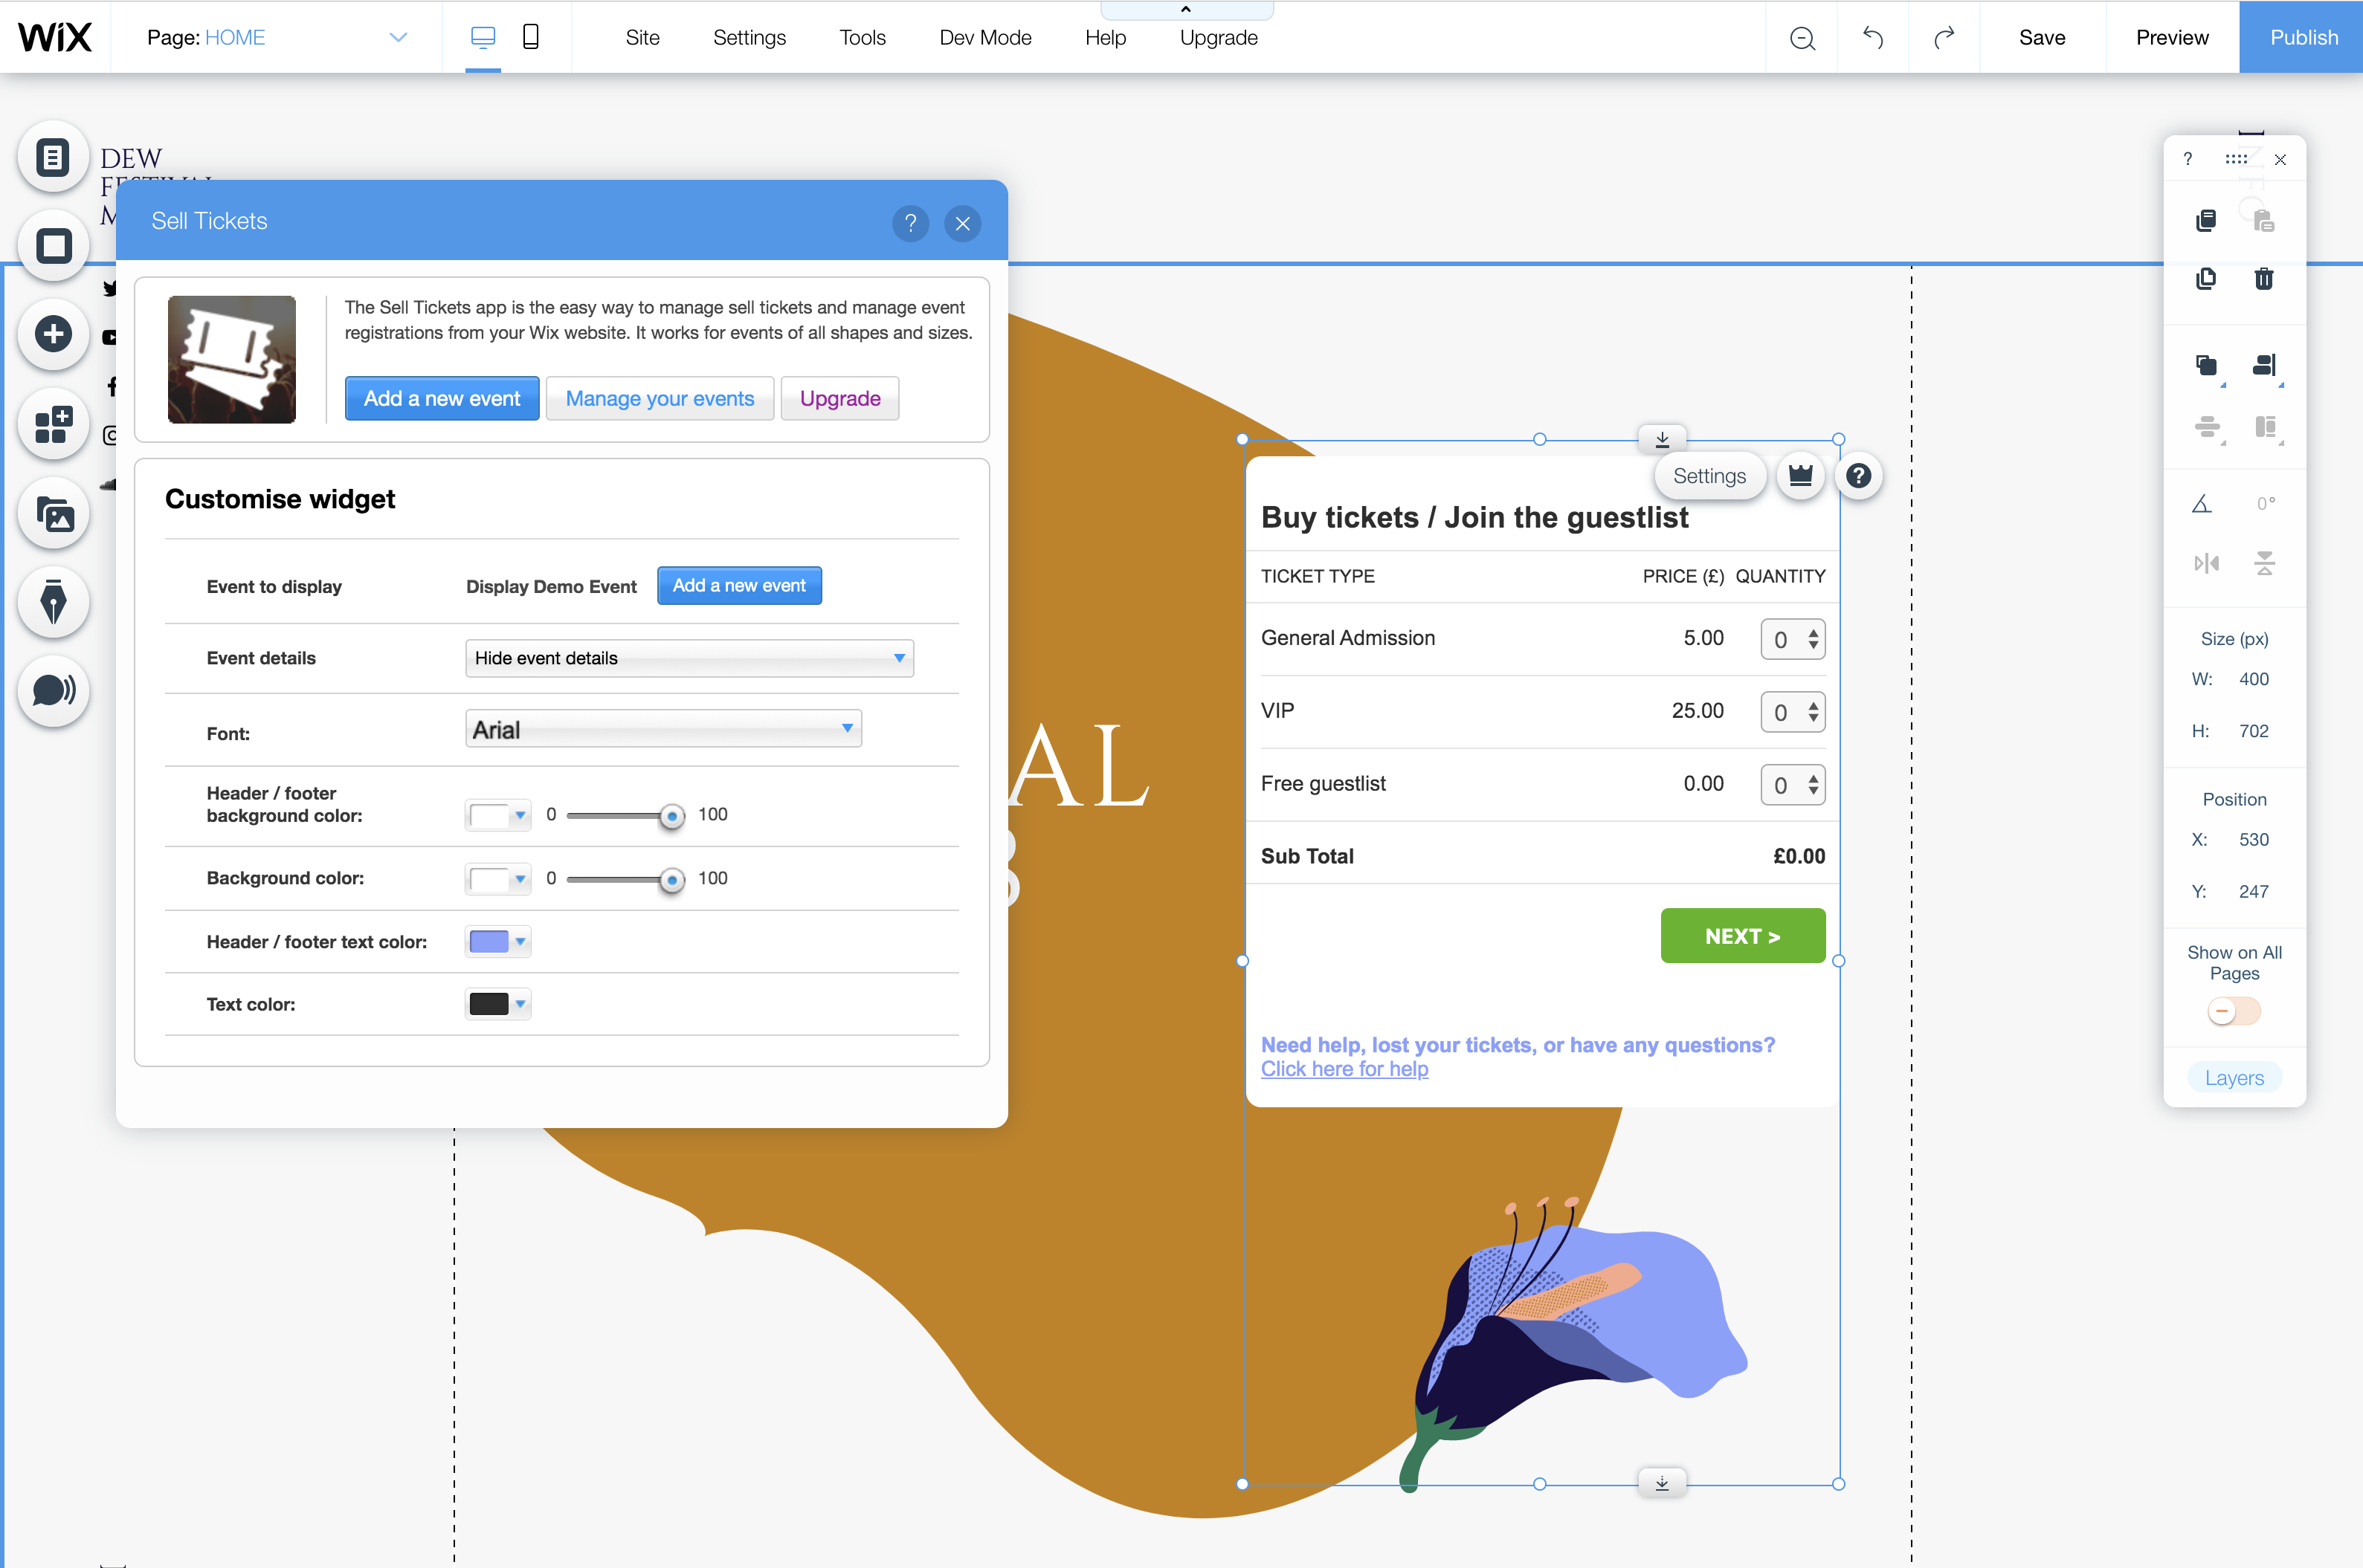Open the chat bubbles sidebar icon
The height and width of the screenshot is (1568, 2363).
tap(53, 691)
